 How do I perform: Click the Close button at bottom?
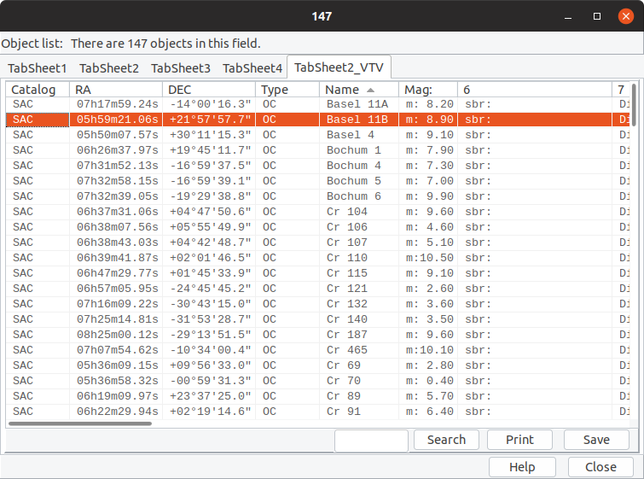[x=600, y=467]
